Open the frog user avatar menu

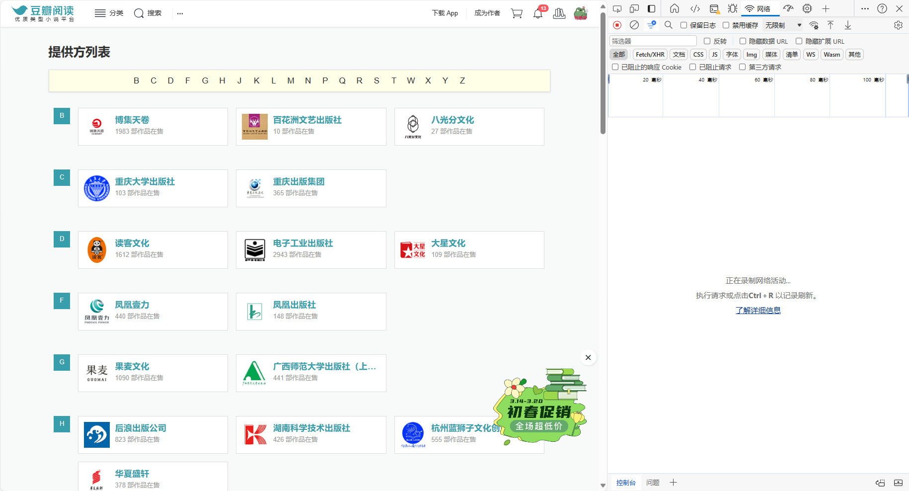[581, 13]
